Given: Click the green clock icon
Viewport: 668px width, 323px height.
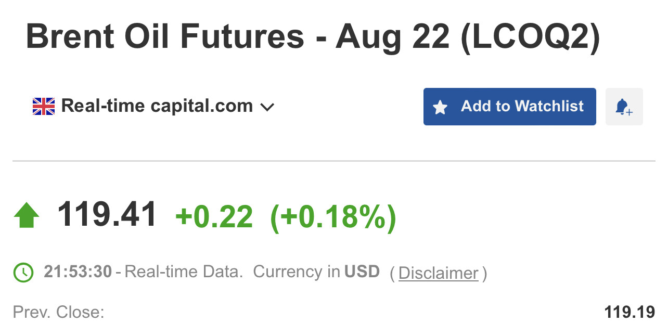Looking at the screenshot, I should coord(23,272).
